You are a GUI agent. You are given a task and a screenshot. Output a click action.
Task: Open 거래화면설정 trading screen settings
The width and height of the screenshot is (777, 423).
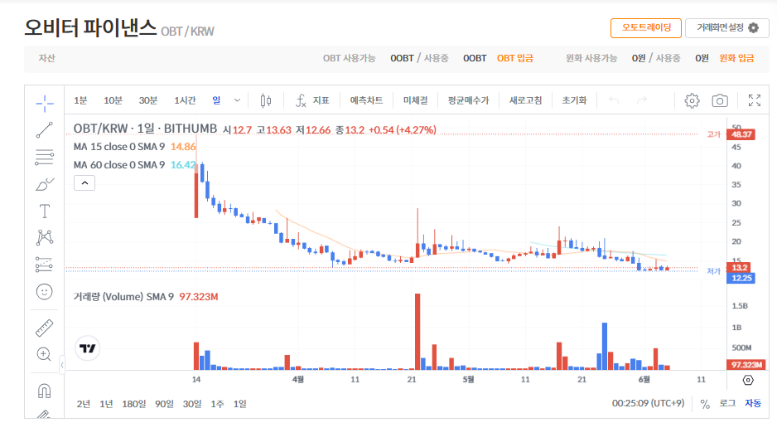[727, 27]
